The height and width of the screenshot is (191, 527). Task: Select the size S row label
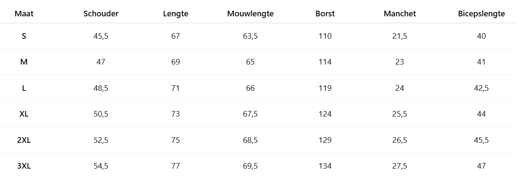click(x=24, y=36)
